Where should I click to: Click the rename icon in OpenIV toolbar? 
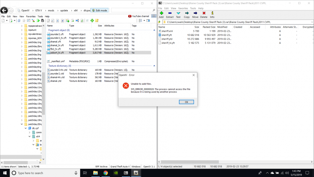pyautogui.click(x=77, y=21)
